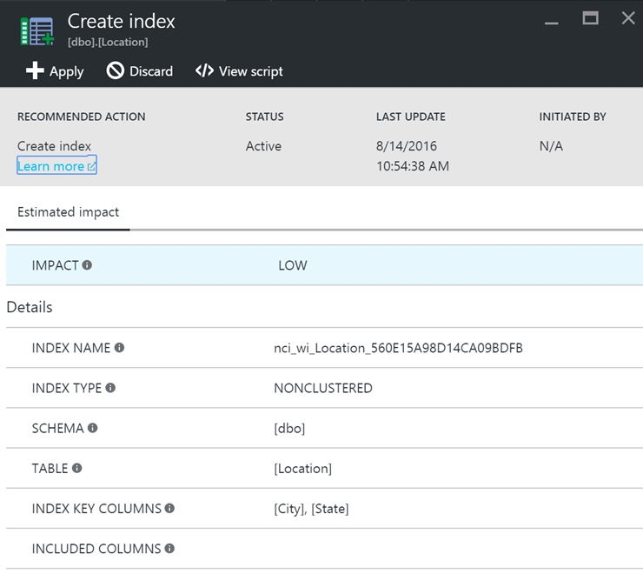Viewport: 643px width, 574px height.
Task: Click the N/A initiated by value
Action: pos(551,146)
